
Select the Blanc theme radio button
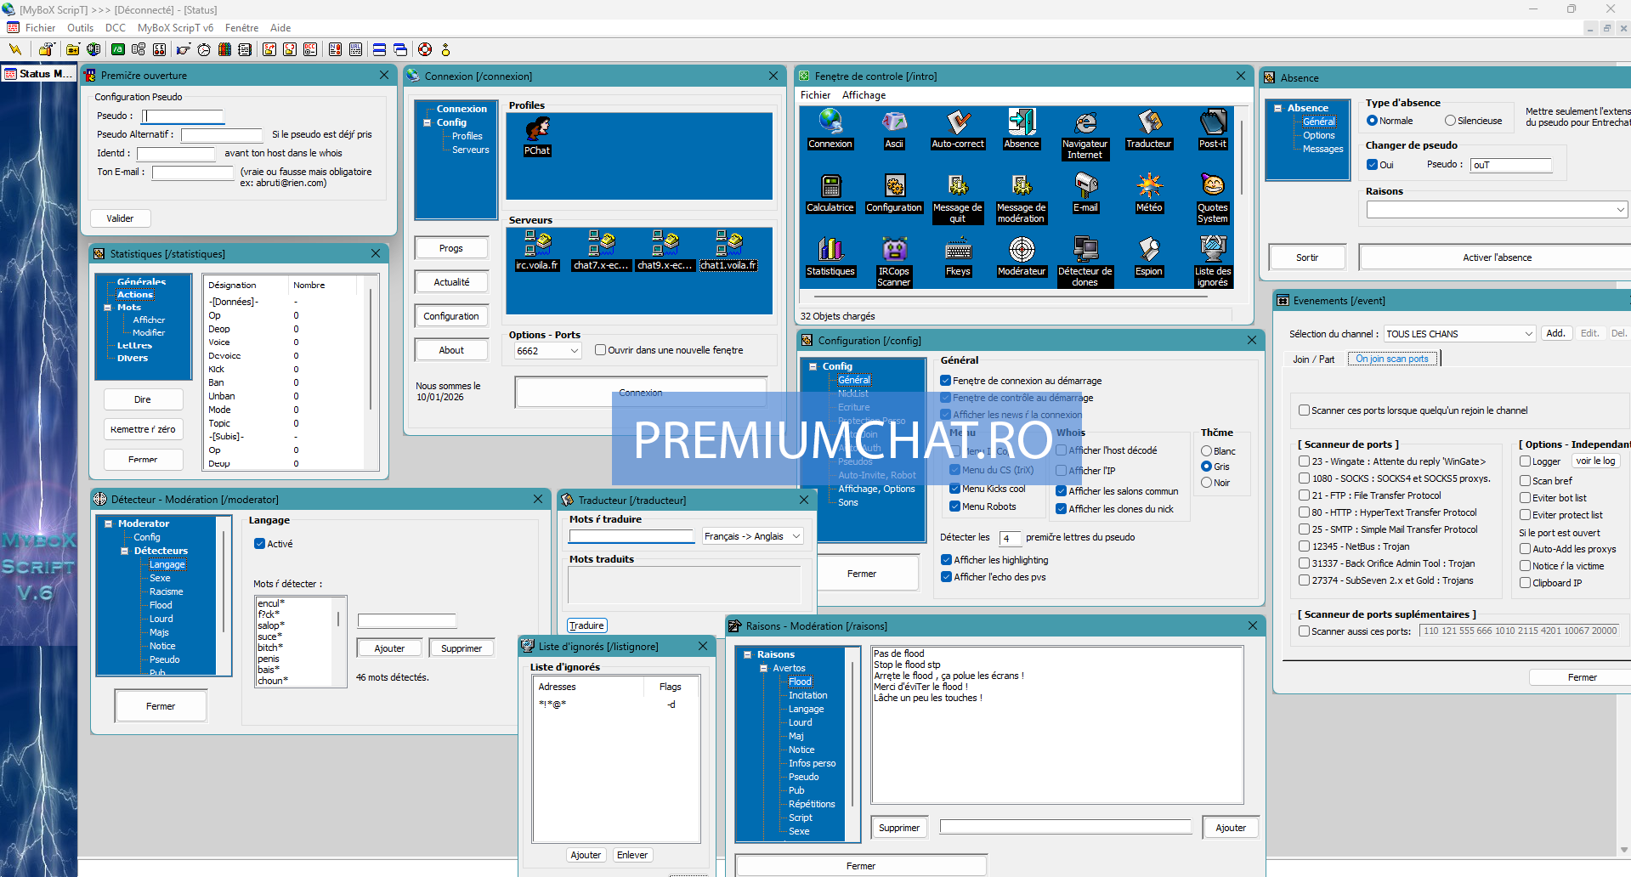coord(1206,451)
